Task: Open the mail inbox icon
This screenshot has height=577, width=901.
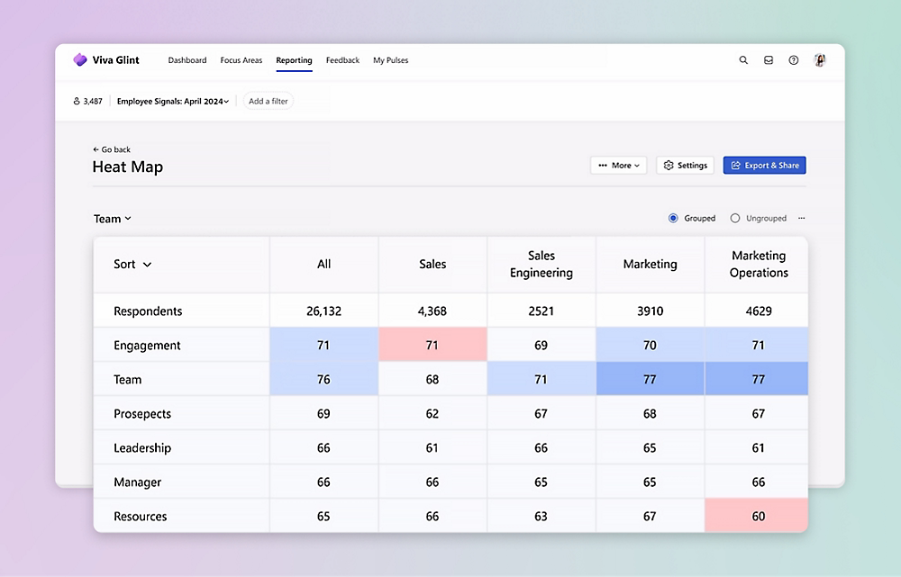Action: 769,60
